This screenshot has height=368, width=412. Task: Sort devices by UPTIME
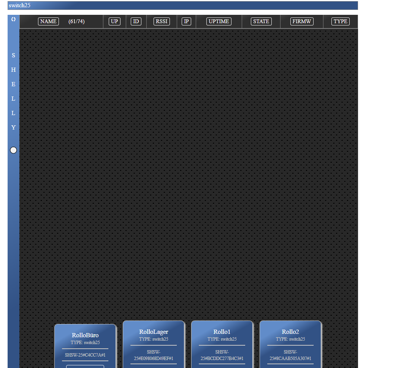[x=219, y=21]
